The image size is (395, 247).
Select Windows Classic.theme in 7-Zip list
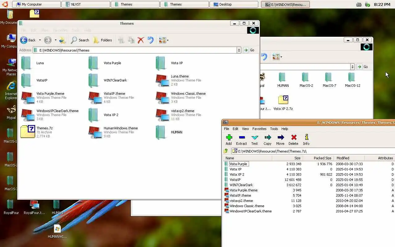coord(247,206)
